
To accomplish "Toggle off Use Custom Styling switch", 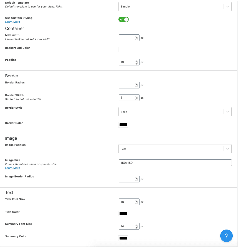I will pyautogui.click(x=123, y=19).
